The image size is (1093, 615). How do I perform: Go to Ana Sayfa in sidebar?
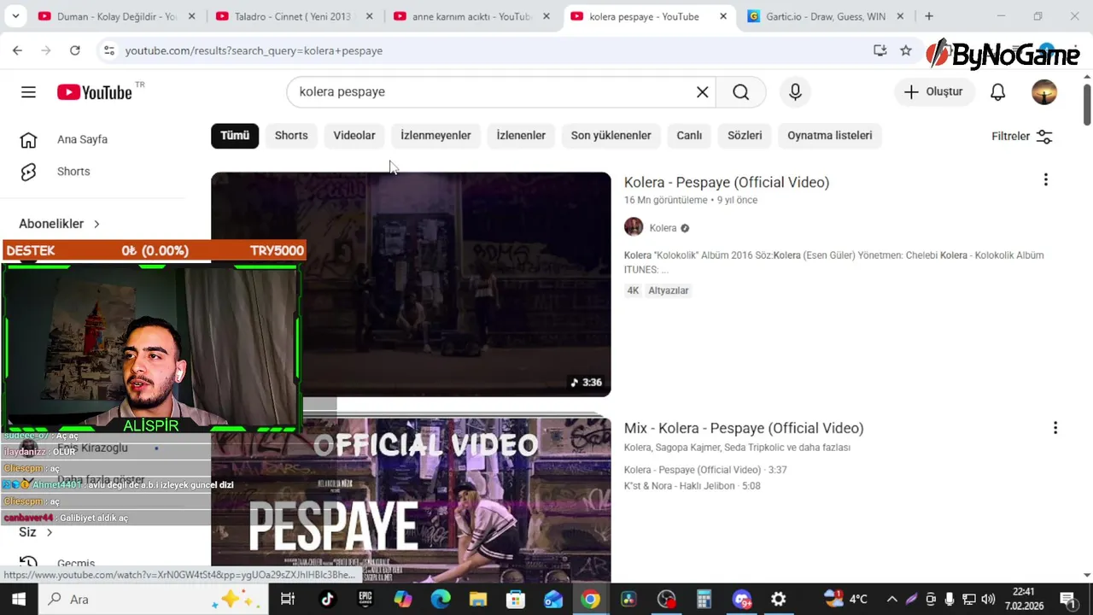coord(81,139)
